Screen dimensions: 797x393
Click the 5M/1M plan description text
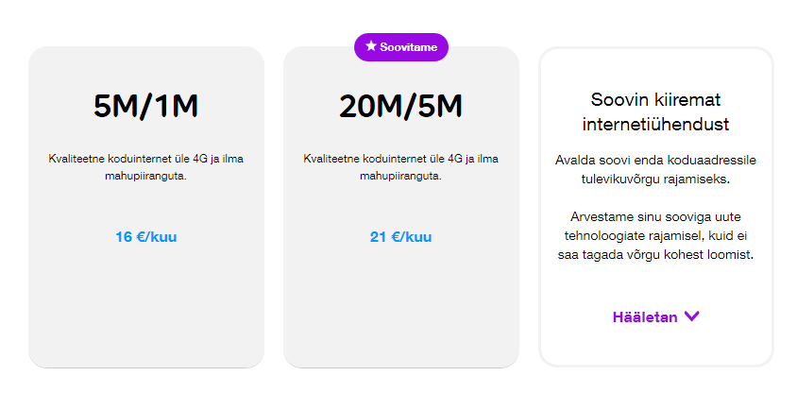pos(146,167)
